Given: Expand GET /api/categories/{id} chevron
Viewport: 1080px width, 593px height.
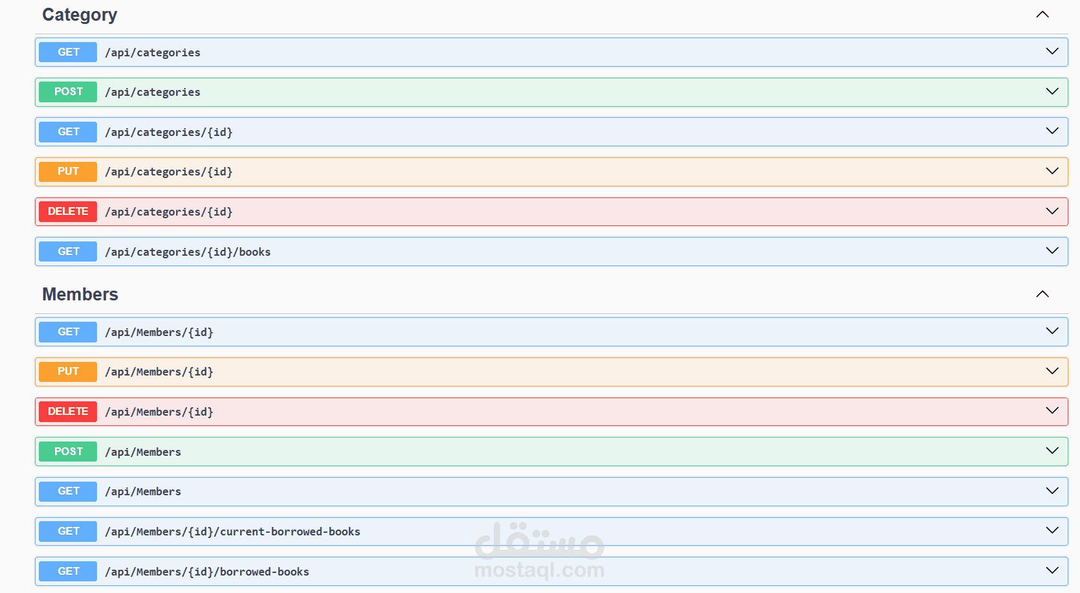Looking at the screenshot, I should click(1052, 131).
